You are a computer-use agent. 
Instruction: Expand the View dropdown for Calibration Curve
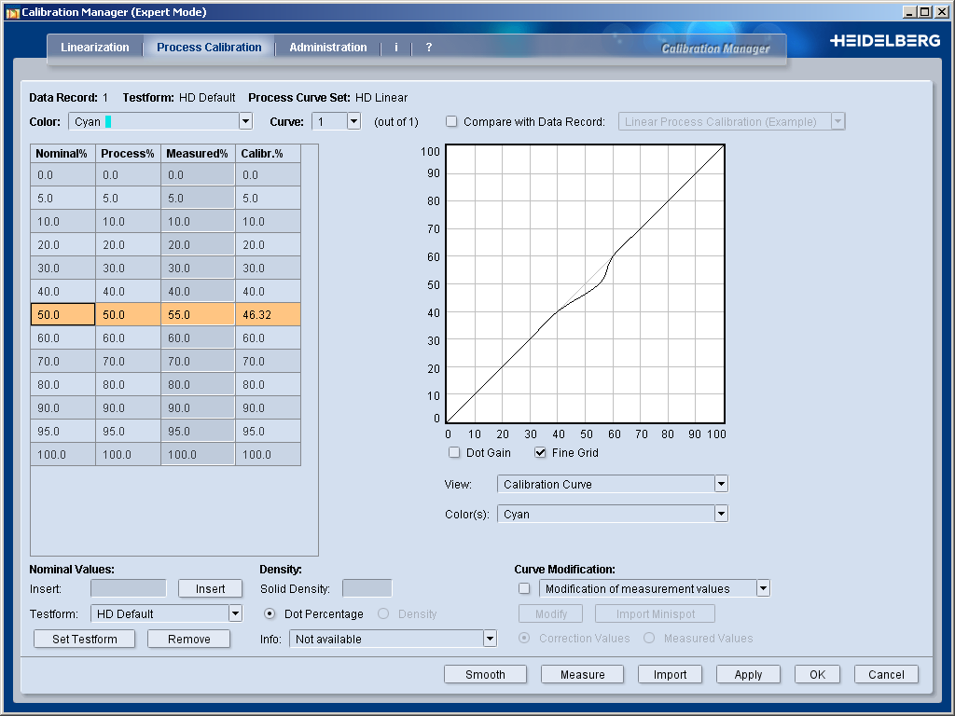[x=720, y=485]
